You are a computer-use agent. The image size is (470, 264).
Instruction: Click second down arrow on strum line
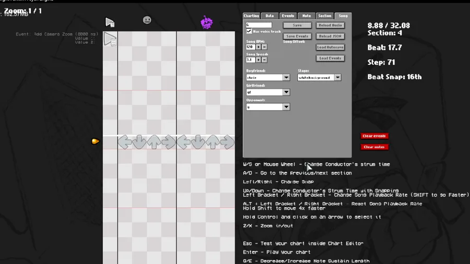click(198, 142)
